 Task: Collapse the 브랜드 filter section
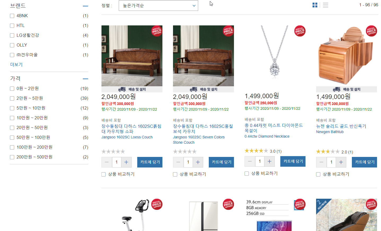tap(85, 6)
